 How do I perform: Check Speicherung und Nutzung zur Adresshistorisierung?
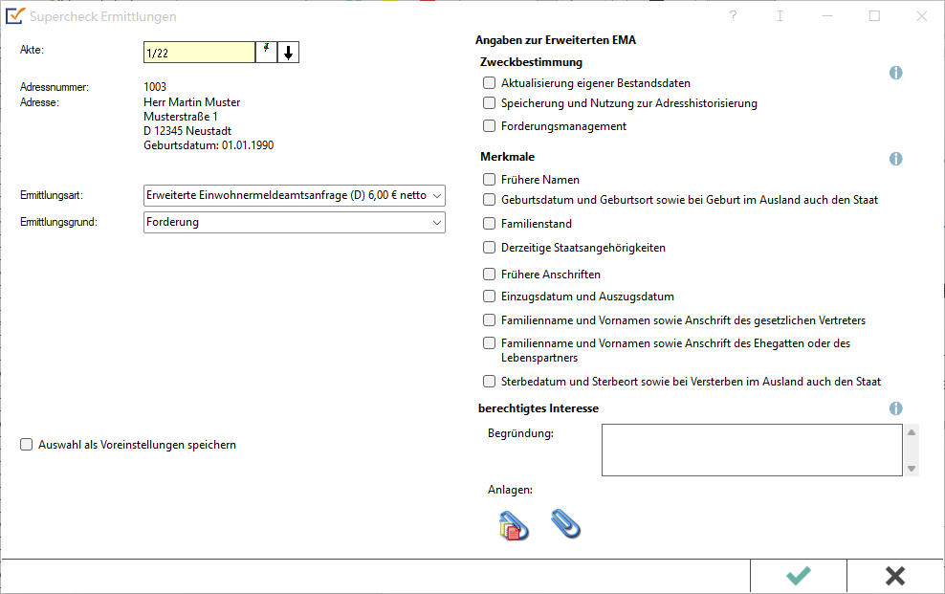490,103
